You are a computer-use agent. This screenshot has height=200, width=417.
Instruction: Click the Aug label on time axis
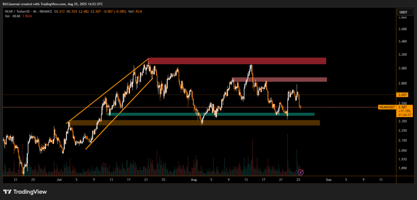pos(194,179)
